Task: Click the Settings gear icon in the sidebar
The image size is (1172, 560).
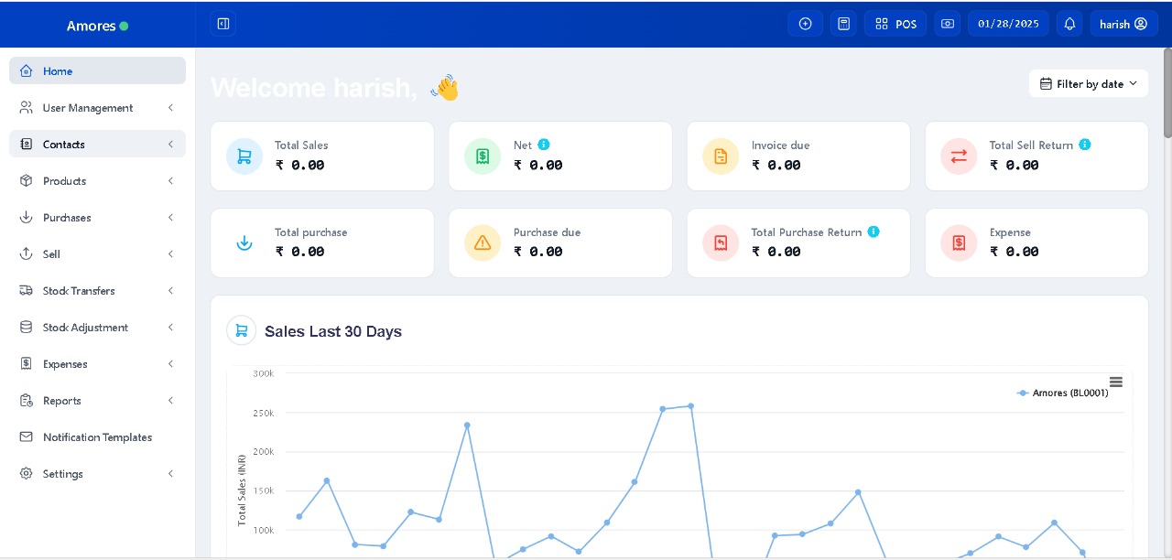Action: [26, 473]
